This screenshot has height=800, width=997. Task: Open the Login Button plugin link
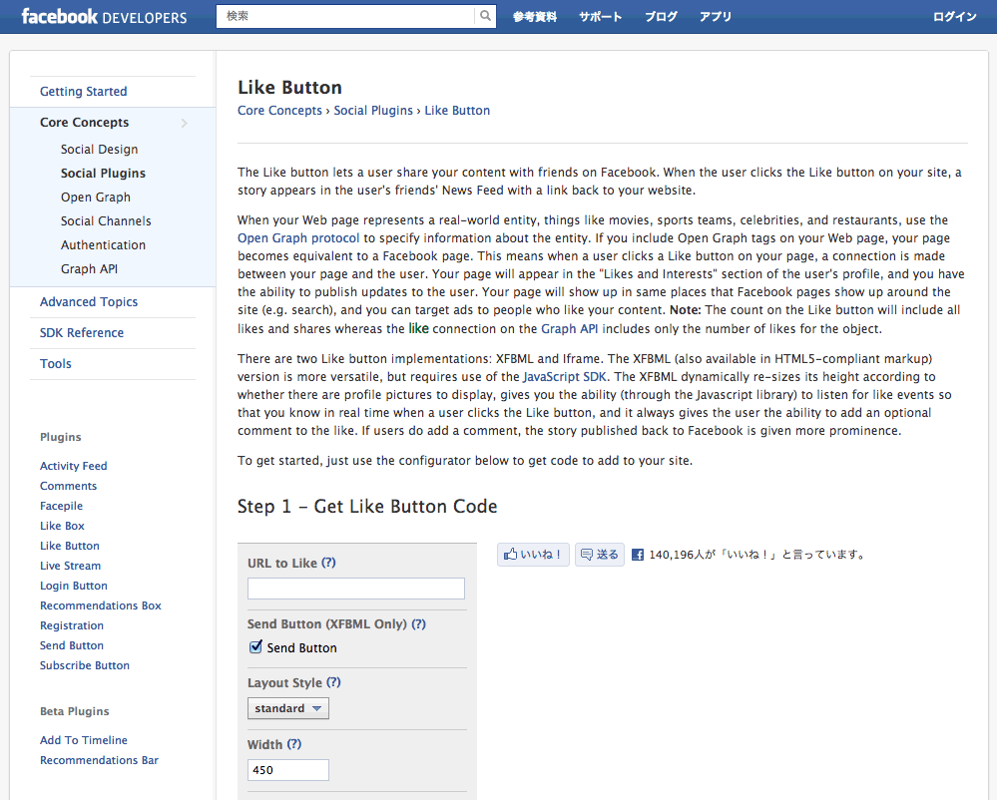[x=73, y=586]
